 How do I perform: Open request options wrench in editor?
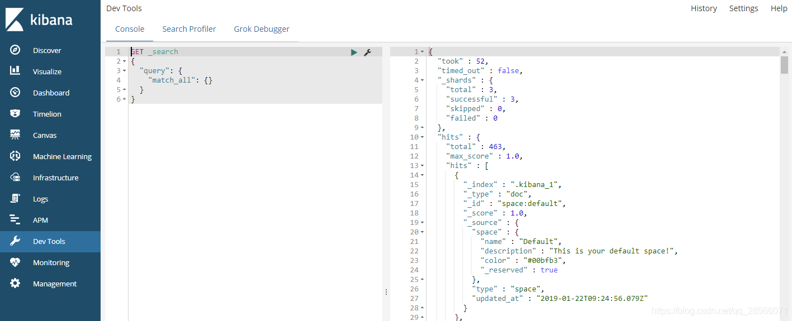367,52
